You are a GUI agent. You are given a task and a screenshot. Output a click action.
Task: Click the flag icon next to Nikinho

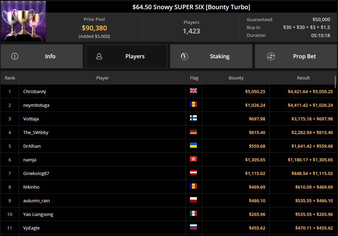point(193,186)
